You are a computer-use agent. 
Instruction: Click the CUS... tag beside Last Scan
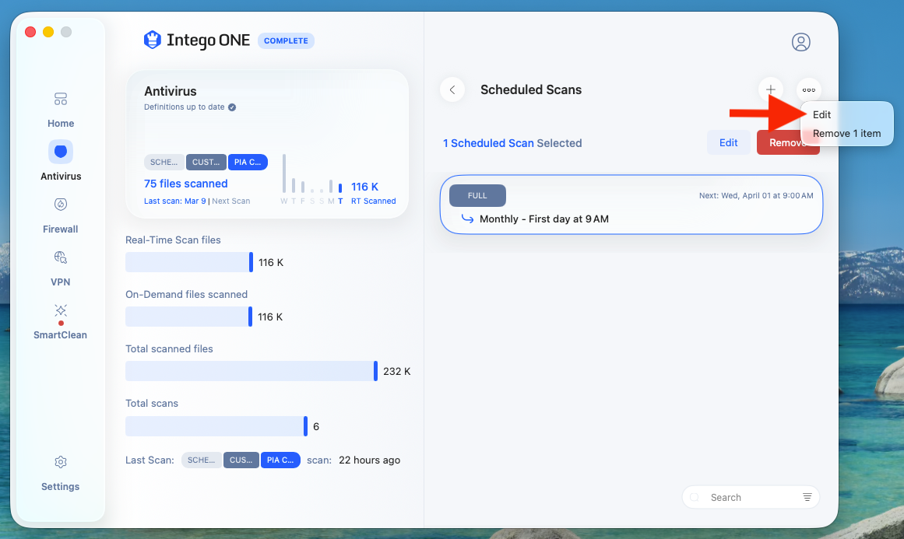pyautogui.click(x=241, y=460)
